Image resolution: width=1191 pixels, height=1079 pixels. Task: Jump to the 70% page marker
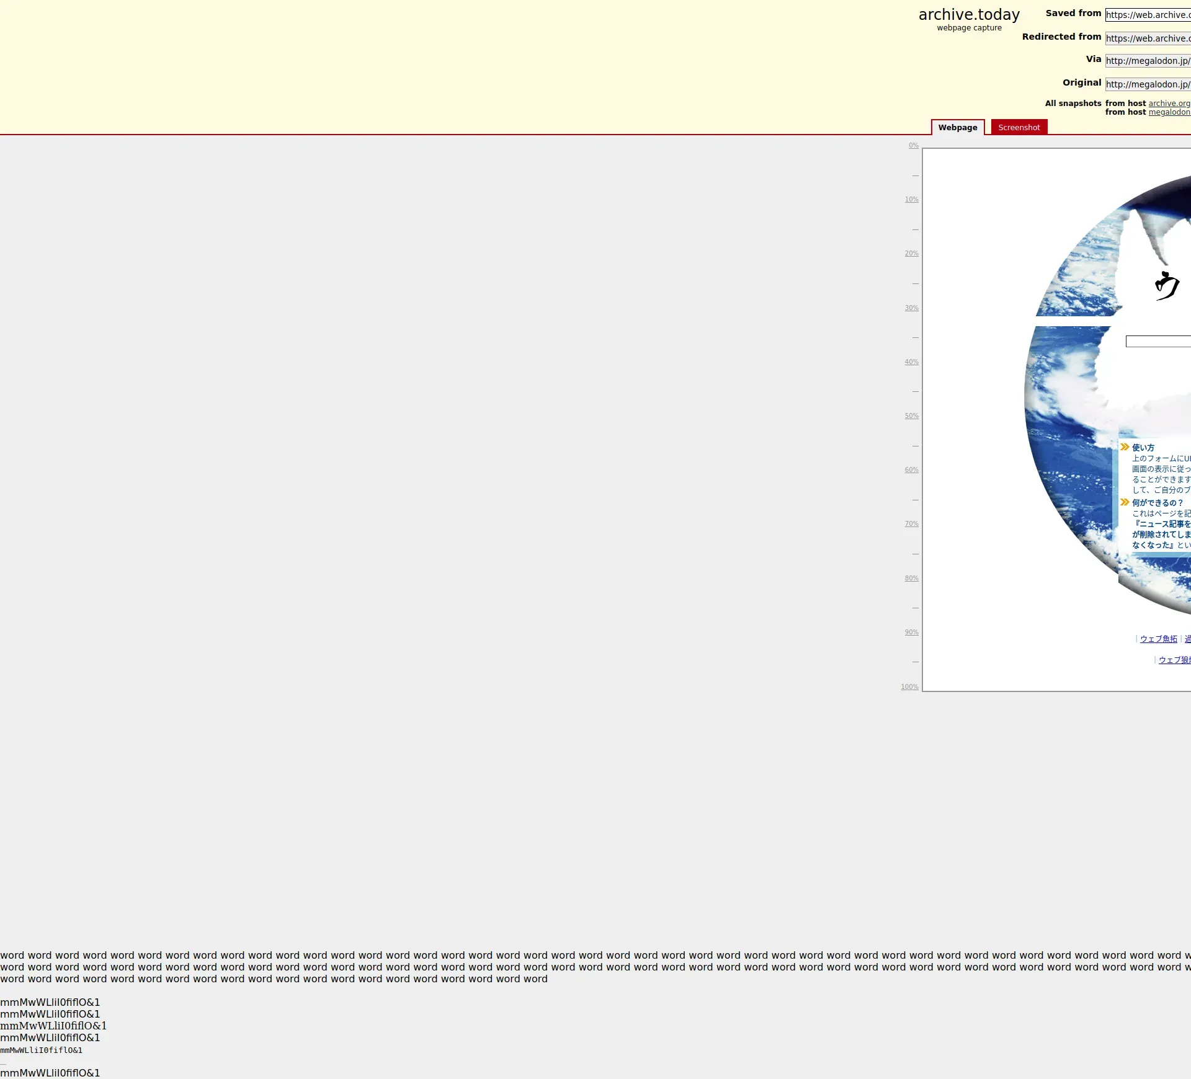pyautogui.click(x=911, y=524)
